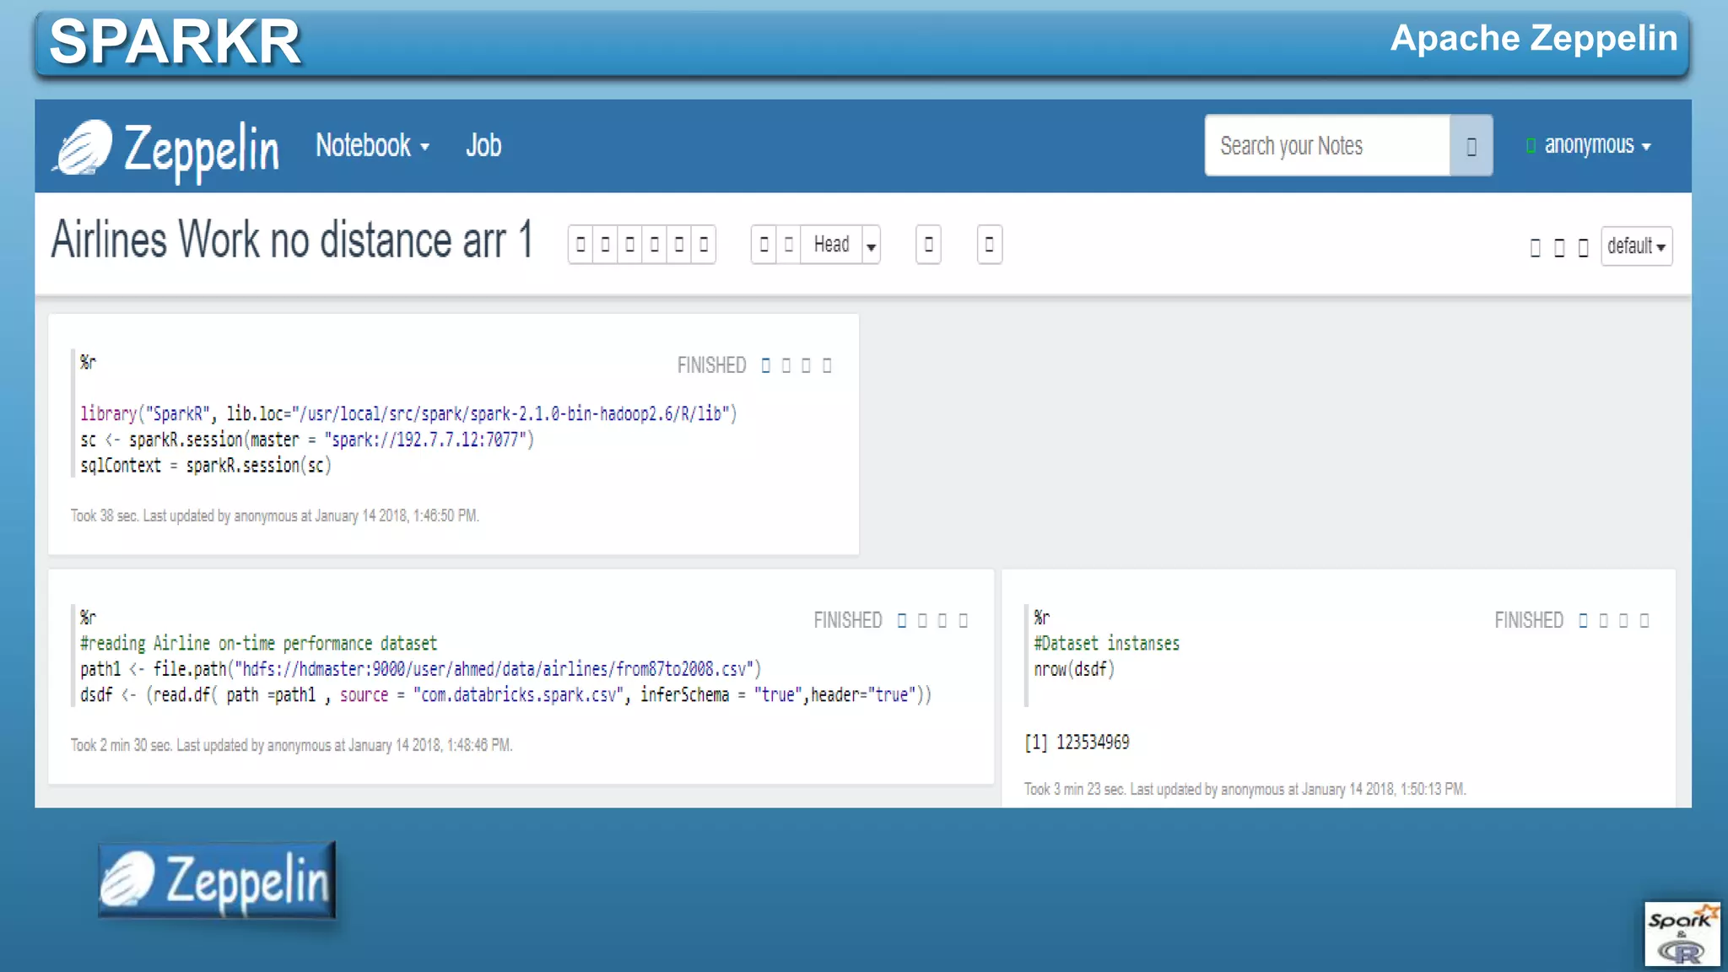The width and height of the screenshot is (1728, 972).
Task: Click the #Dataset instanses comment line
Action: (1107, 644)
